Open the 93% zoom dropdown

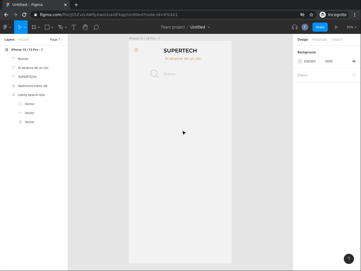click(351, 27)
